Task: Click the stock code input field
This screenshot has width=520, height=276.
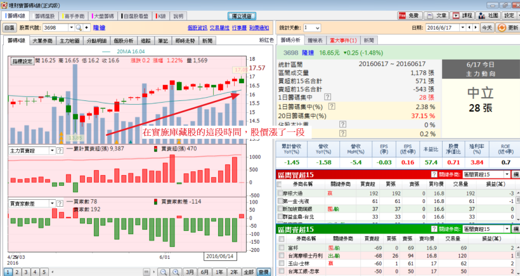Action: (55, 28)
